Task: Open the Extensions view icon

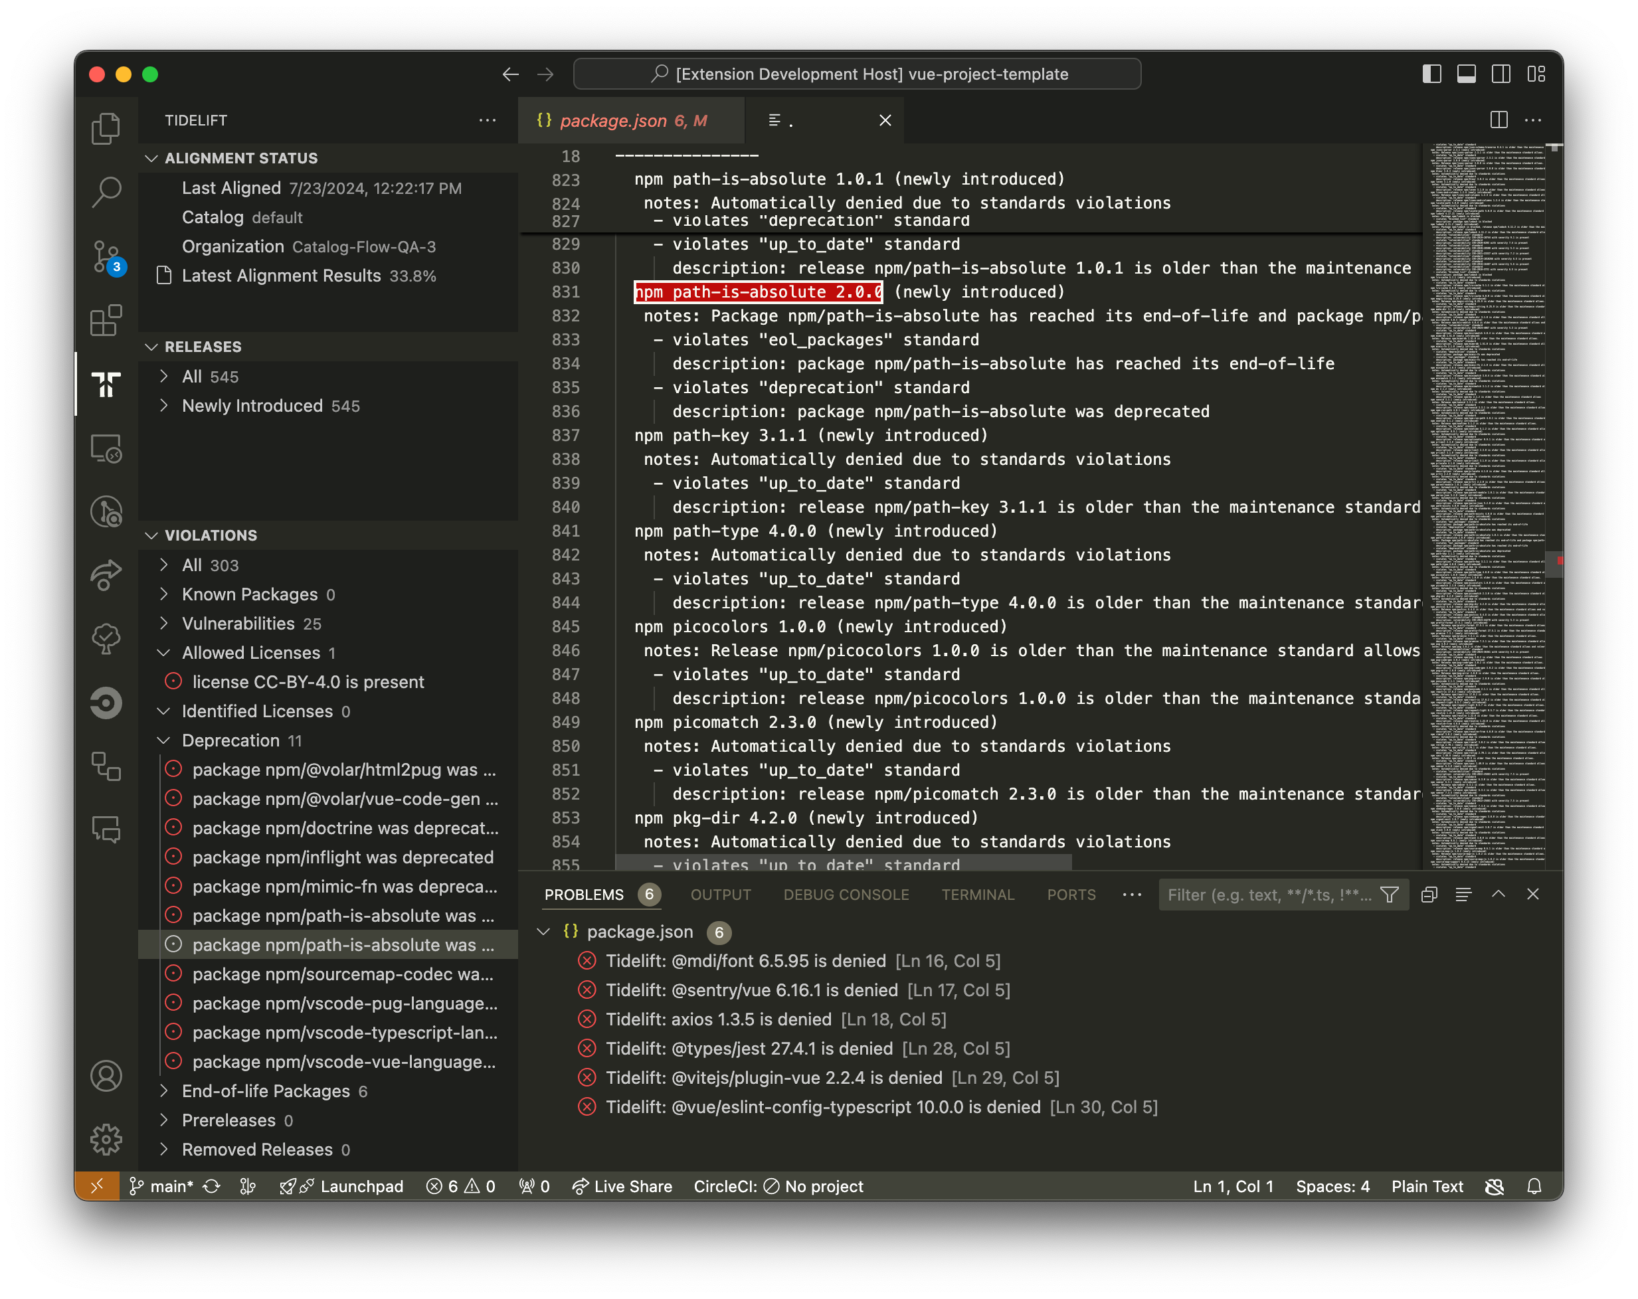Action: 106,320
